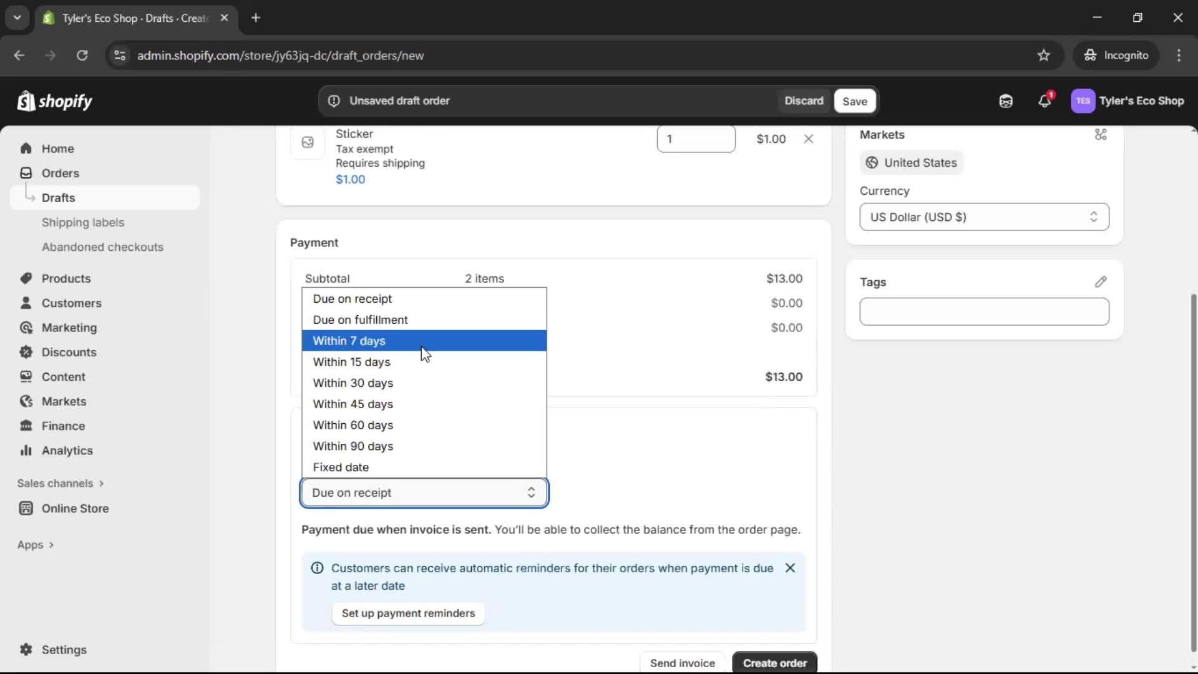The height and width of the screenshot is (674, 1198).
Task: Open Discounts from the sidebar
Action: pos(69,352)
